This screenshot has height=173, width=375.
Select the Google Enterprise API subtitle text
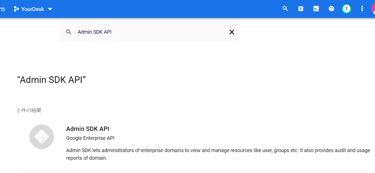90,138
